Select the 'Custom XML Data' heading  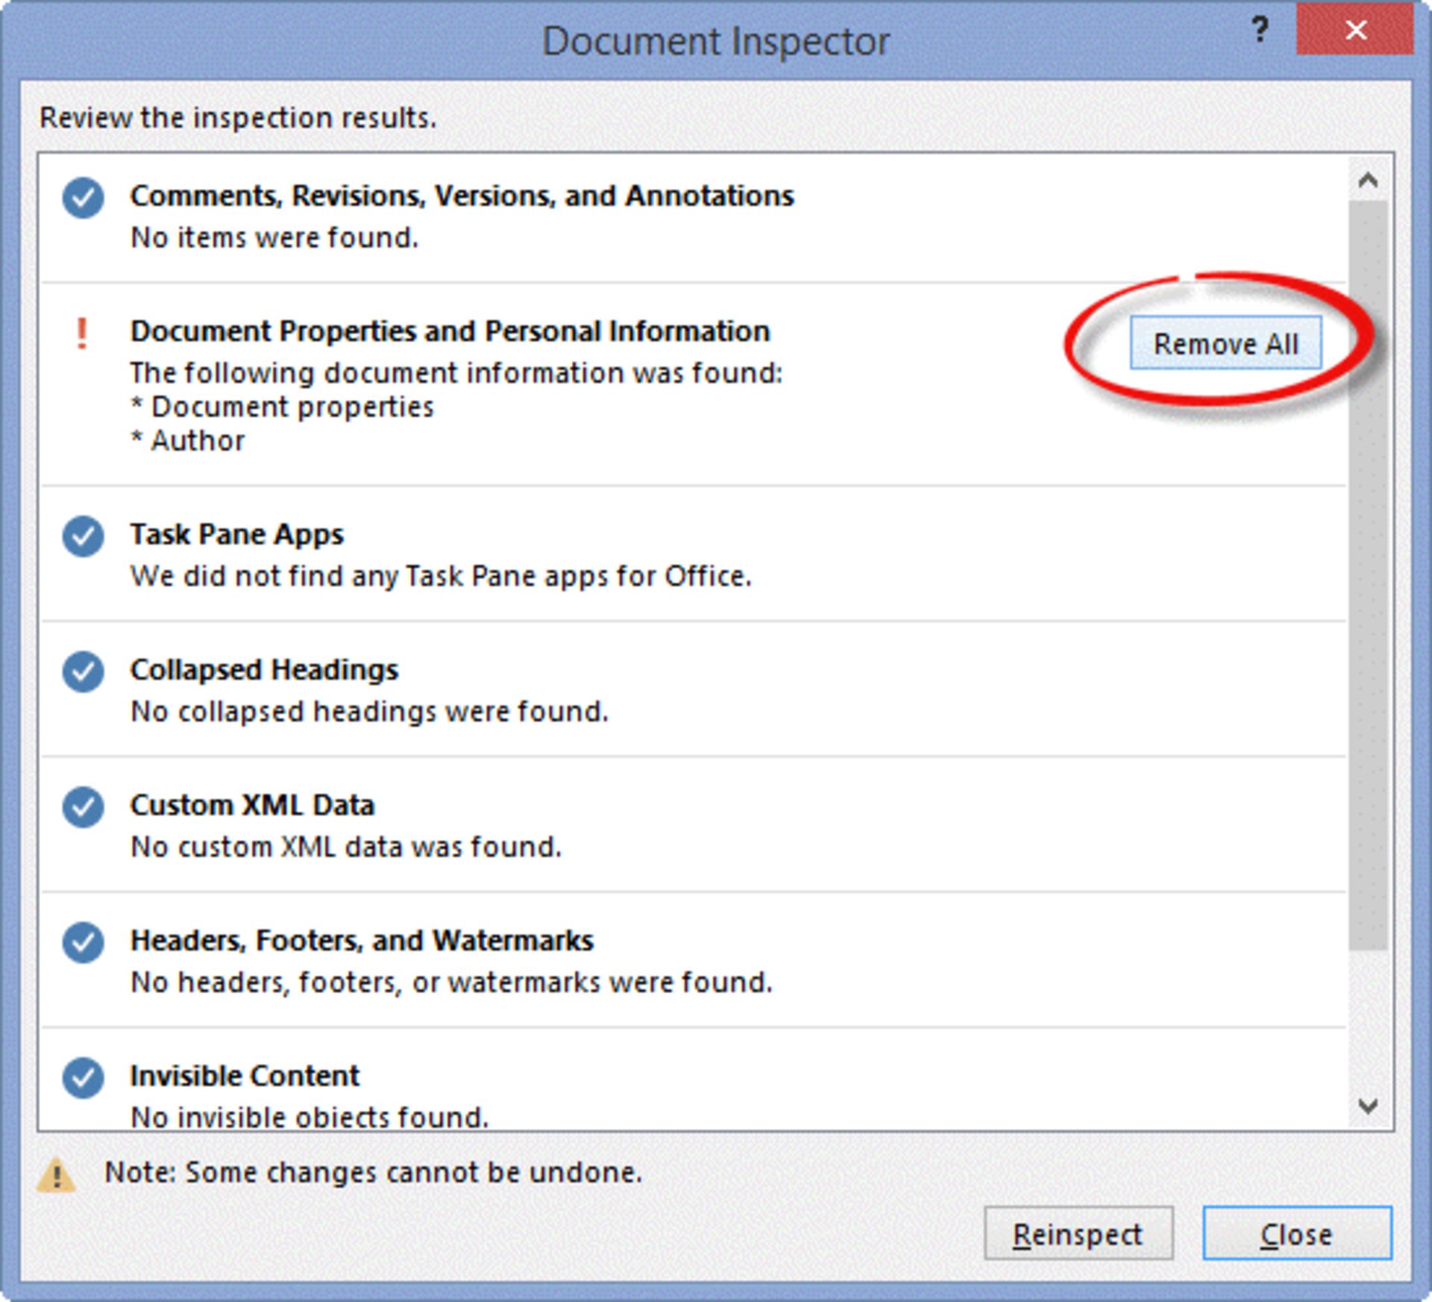[x=253, y=805]
